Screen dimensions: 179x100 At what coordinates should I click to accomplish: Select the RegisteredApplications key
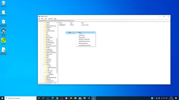(51, 77)
